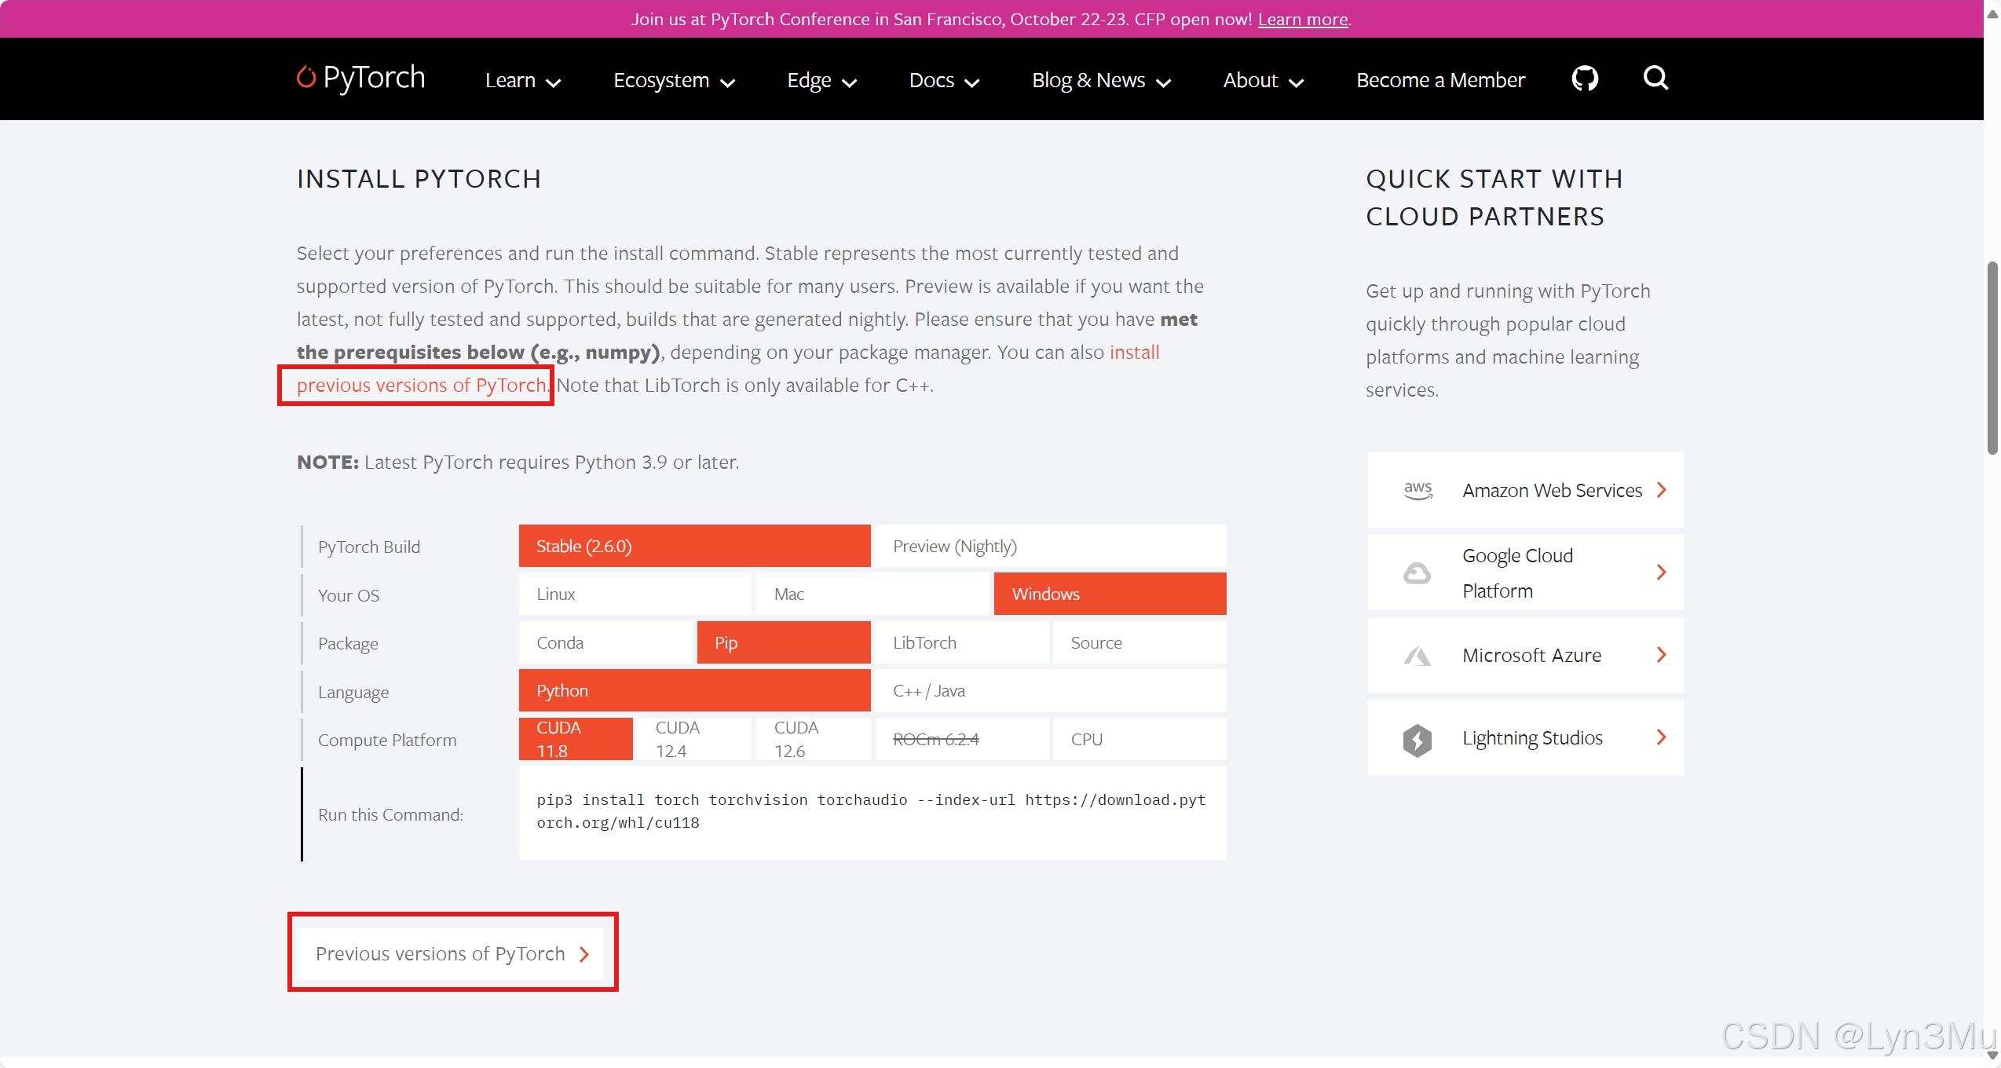Open the GitHub icon link
Viewport: 2001px width, 1068px height.
[x=1585, y=79]
